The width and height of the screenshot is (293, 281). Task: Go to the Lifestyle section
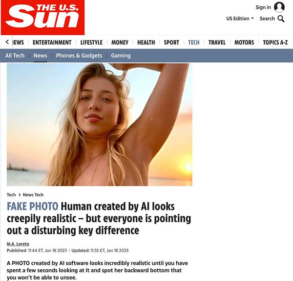pyautogui.click(x=91, y=42)
